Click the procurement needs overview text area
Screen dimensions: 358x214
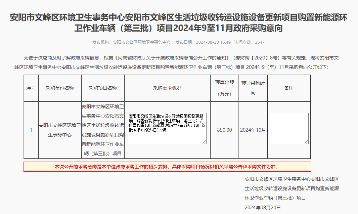tap(167, 128)
